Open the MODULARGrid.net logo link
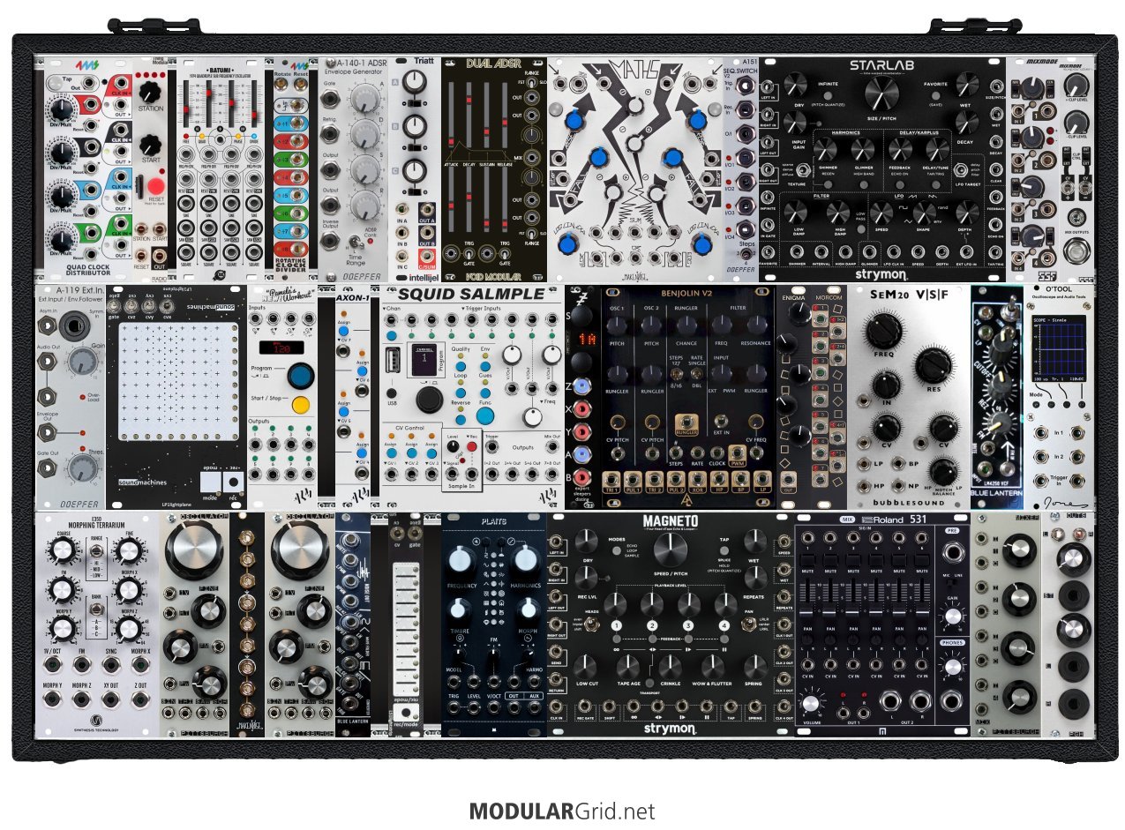This screenshot has width=1125, height=830. (562, 811)
